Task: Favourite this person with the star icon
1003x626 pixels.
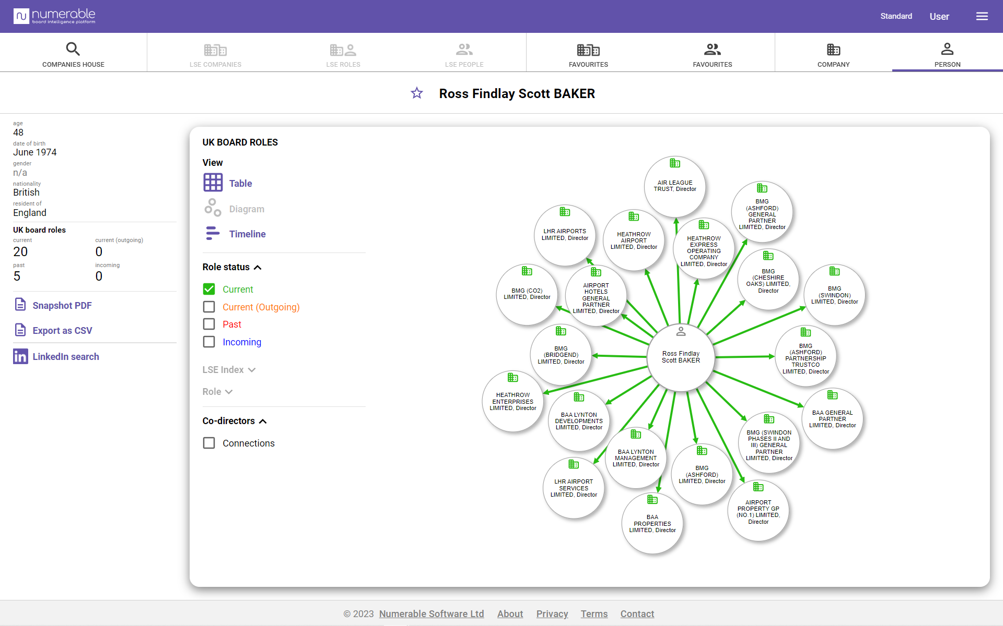Action: tap(417, 93)
